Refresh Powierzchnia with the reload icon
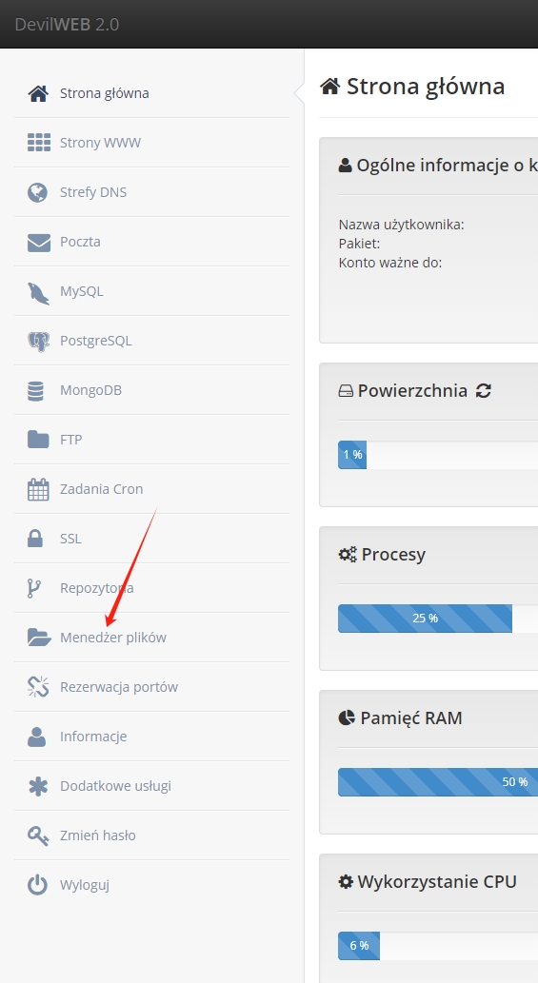 483,391
